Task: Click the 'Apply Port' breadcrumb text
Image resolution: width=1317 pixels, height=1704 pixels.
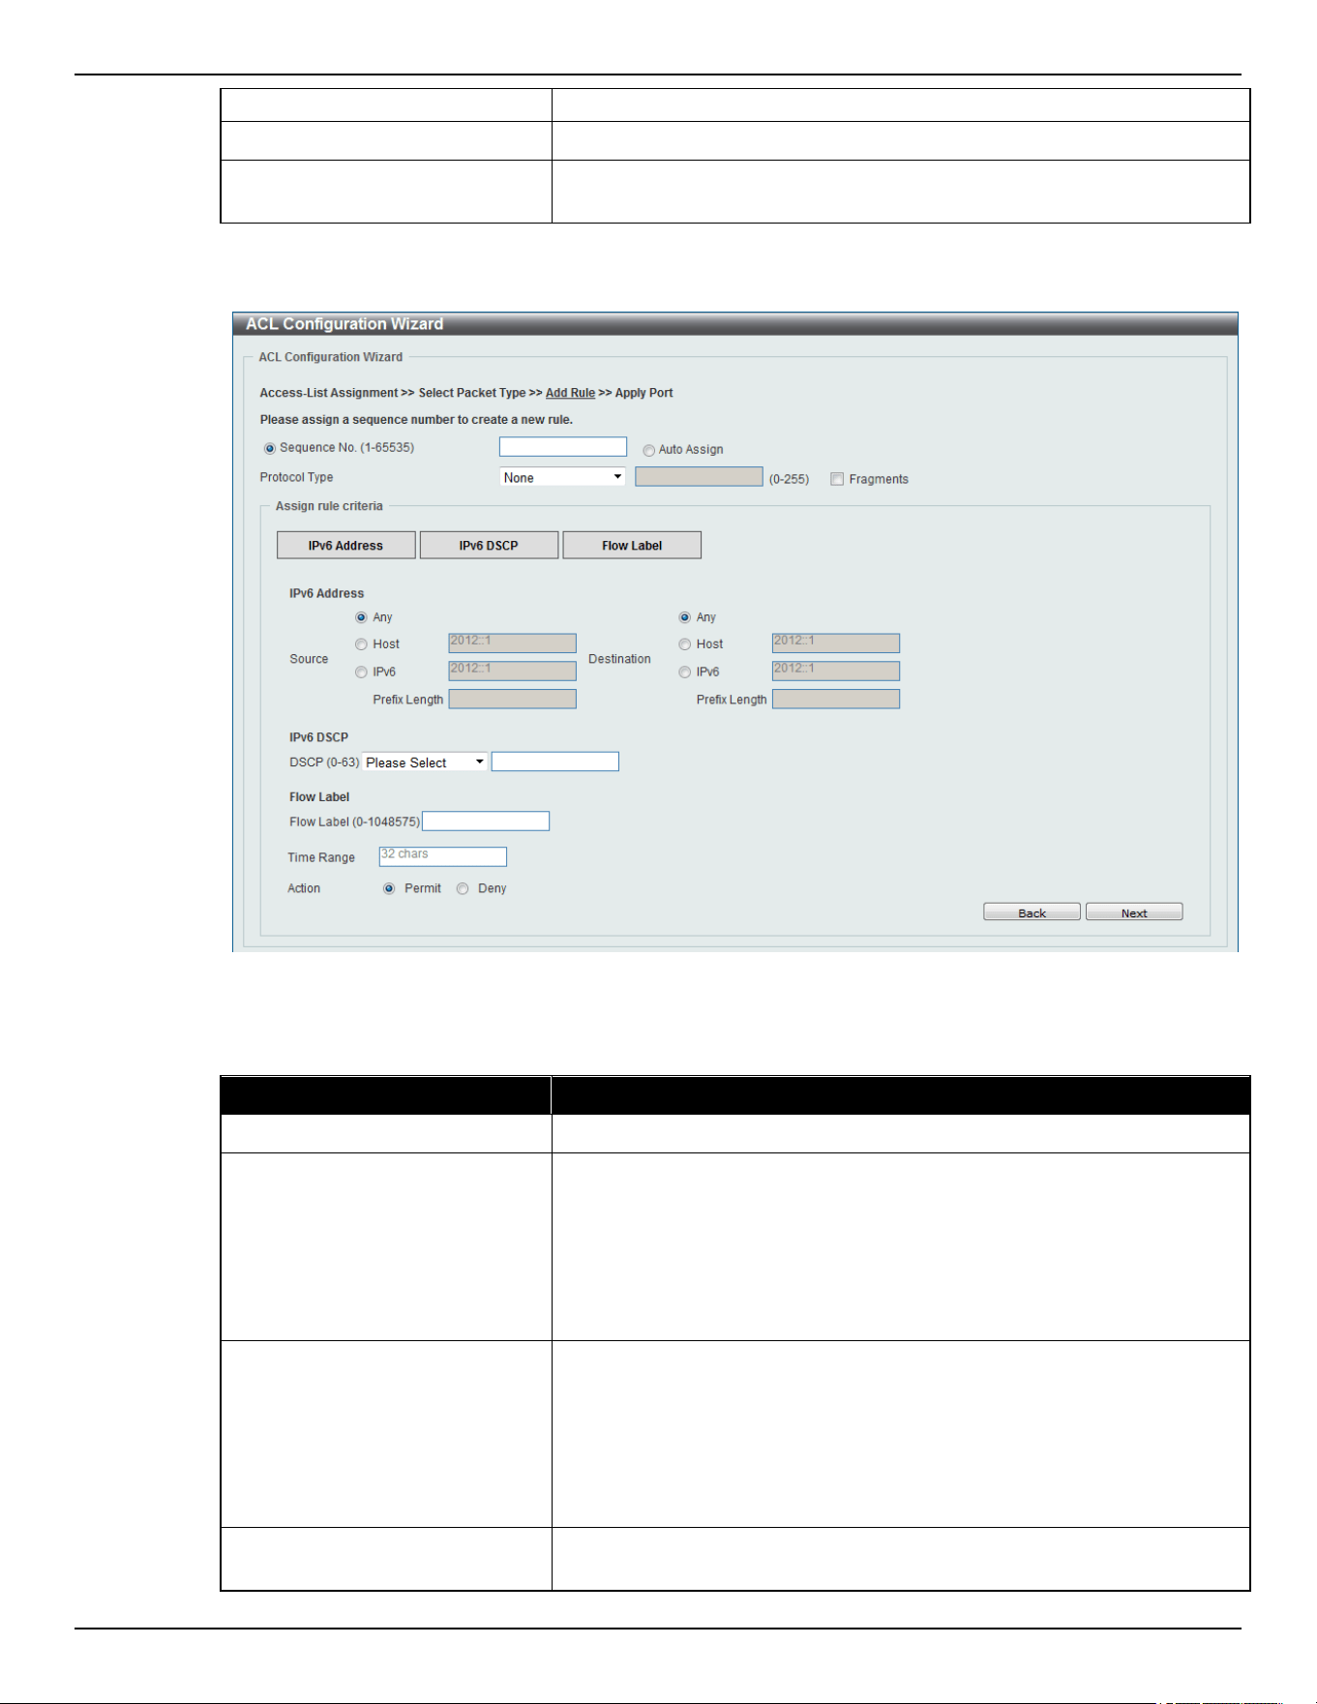Action: point(644,393)
